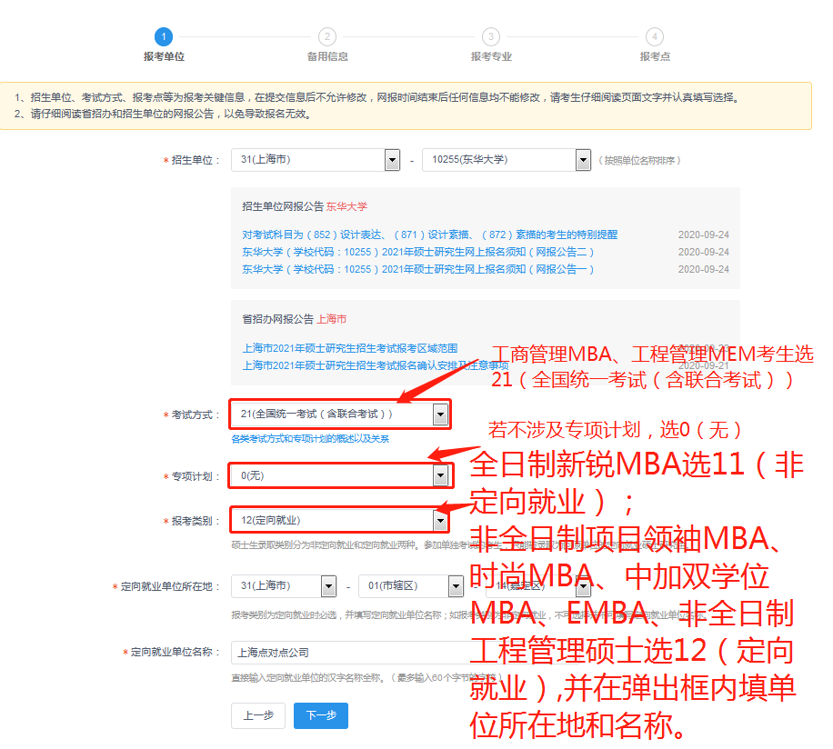833x749 pixels.
Task: Open link about 设计表达、设计素描 exam subjects notice
Action: (429, 235)
